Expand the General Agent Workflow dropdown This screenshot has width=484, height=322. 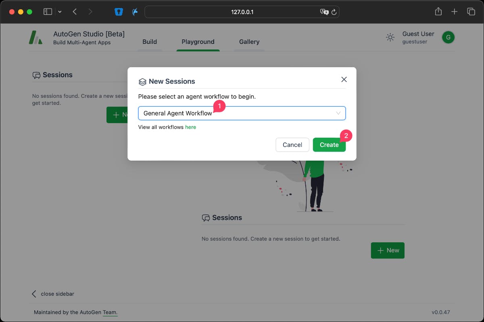pos(242,113)
